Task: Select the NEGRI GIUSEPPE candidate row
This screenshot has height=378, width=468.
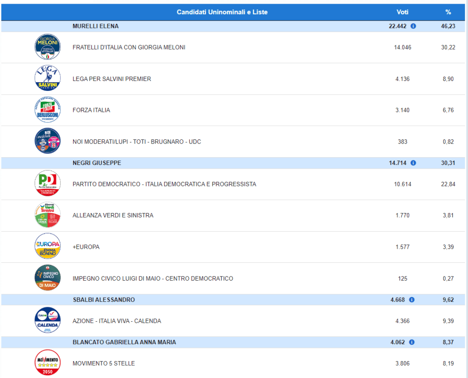Action: 96,163
